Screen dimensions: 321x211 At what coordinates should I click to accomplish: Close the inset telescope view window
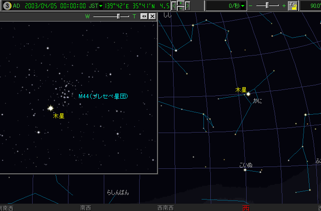point(152,16)
